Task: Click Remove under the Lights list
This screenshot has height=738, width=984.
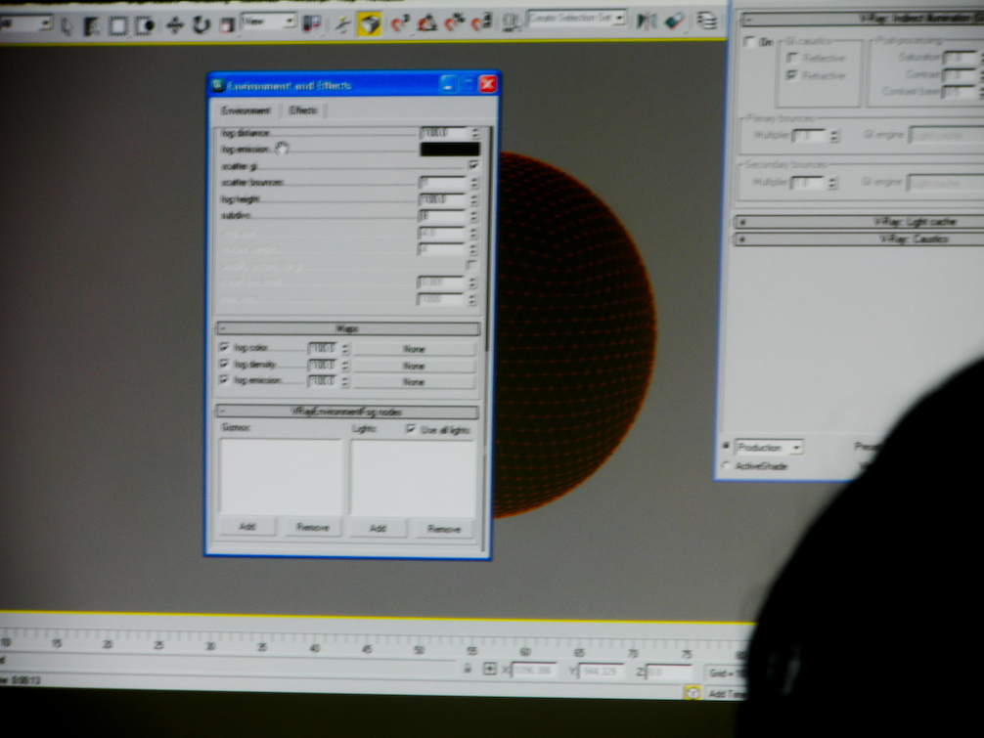Action: pos(444,529)
